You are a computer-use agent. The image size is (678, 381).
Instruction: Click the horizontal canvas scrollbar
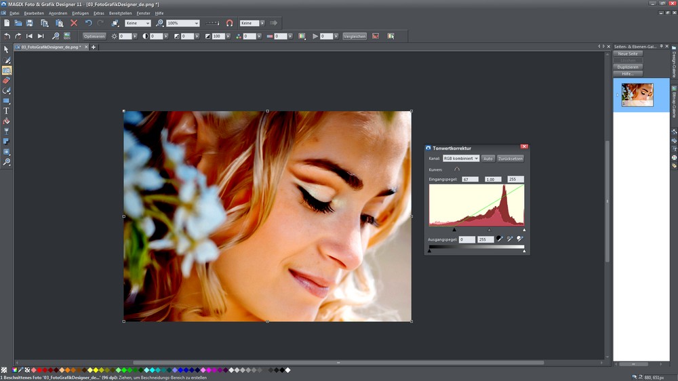(338, 363)
